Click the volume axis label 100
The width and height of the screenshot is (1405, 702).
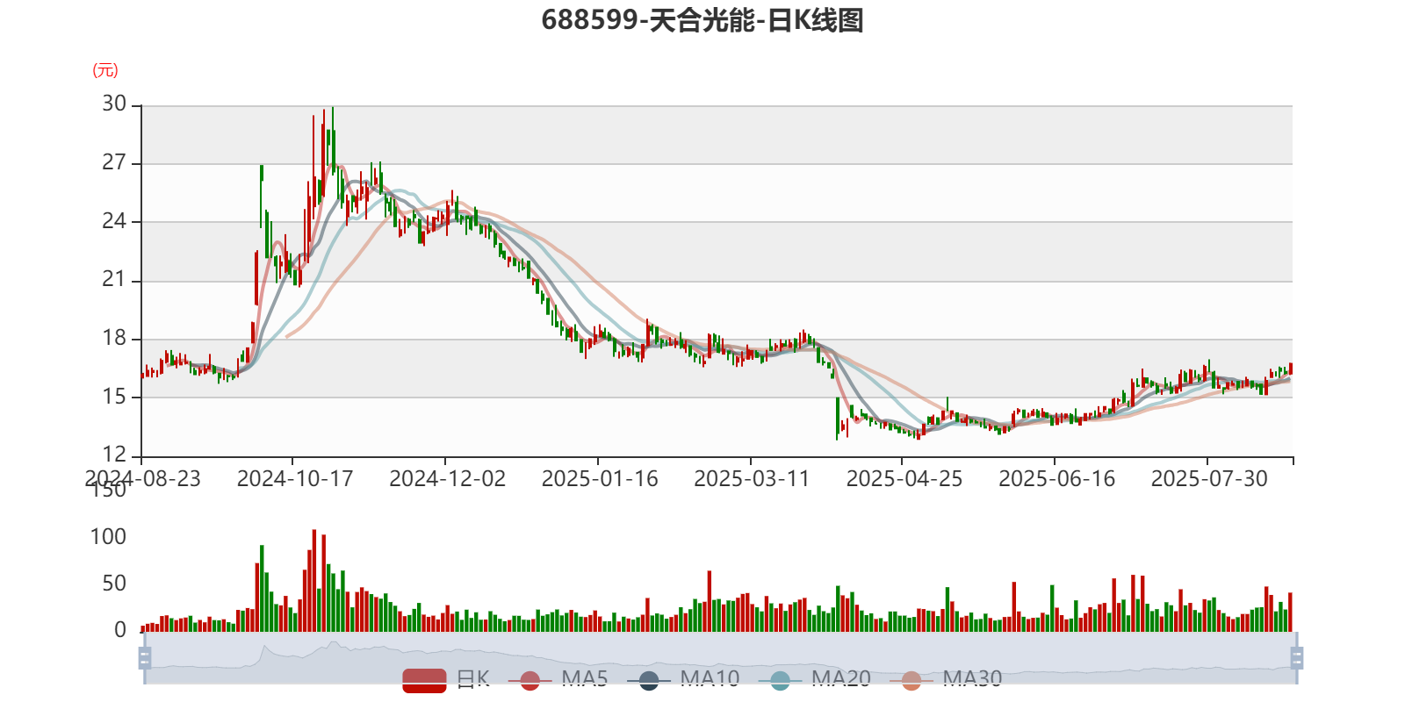point(108,536)
